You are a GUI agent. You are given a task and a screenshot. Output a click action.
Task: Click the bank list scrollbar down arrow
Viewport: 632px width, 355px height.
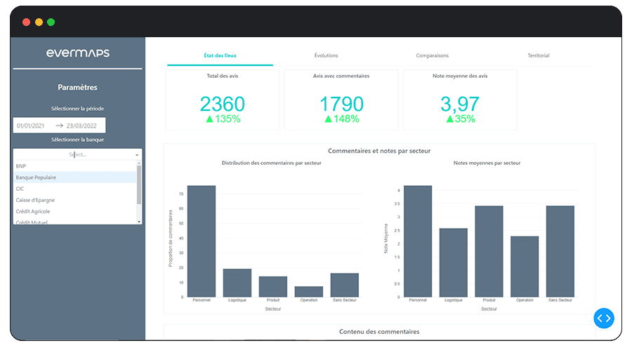[139, 221]
